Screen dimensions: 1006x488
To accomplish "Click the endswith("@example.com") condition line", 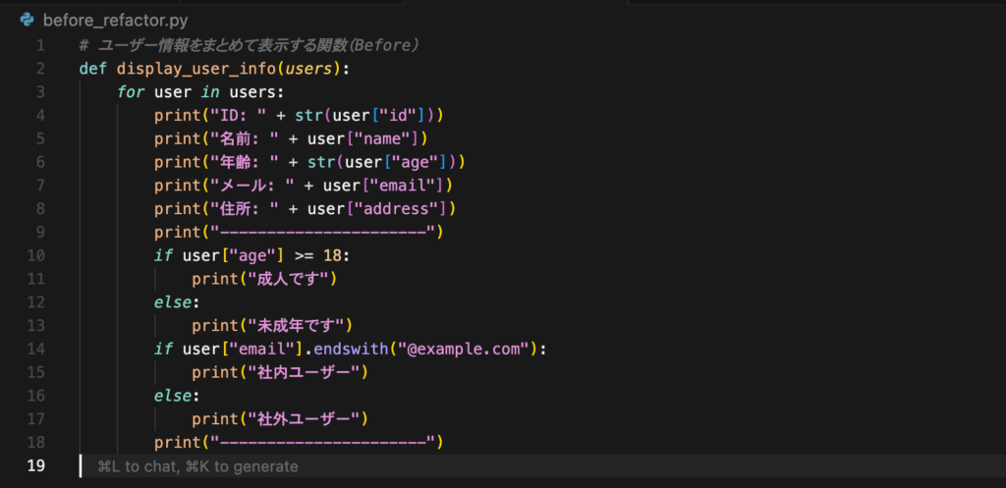I will [x=353, y=350].
